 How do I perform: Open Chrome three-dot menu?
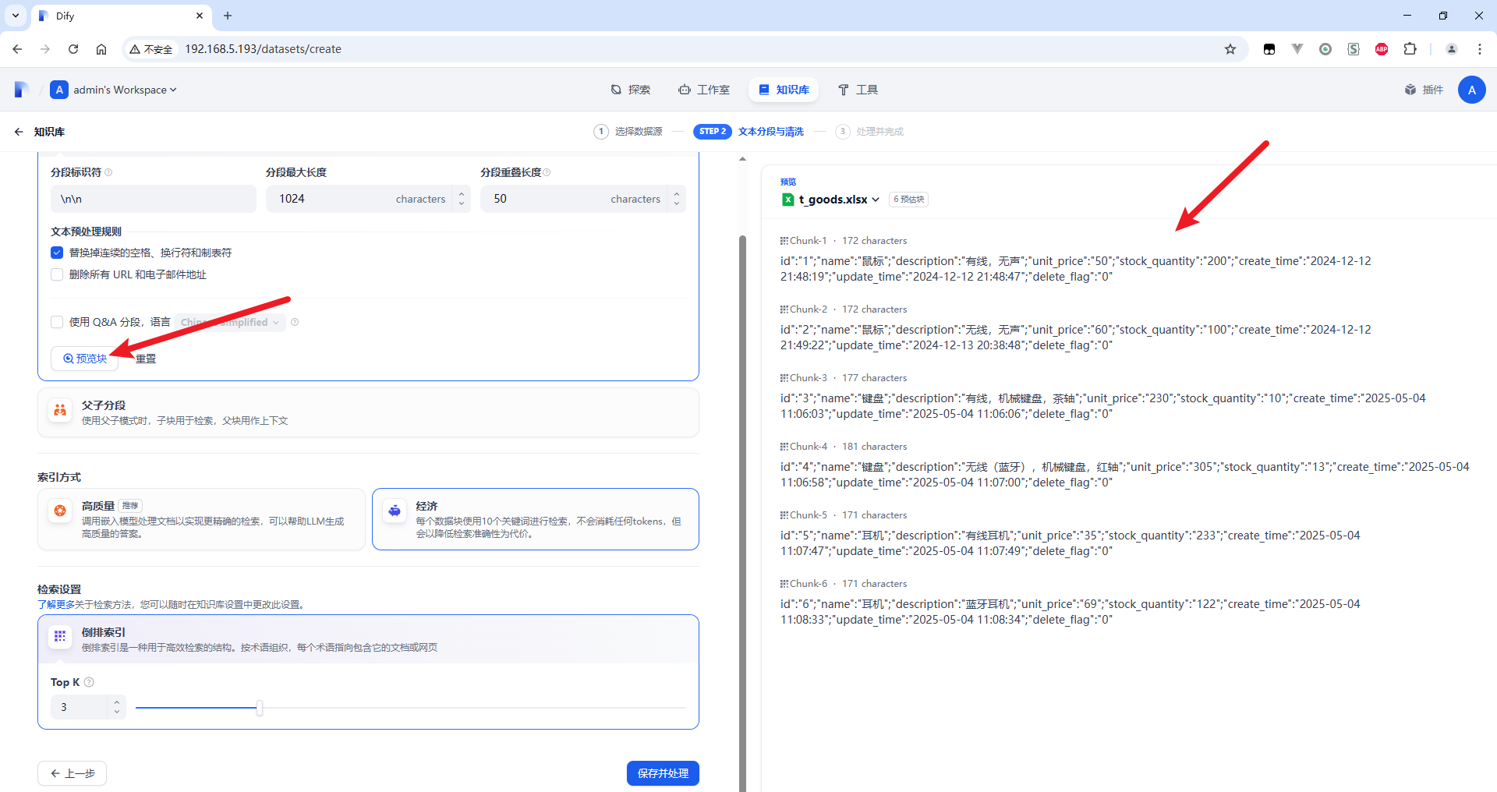tap(1480, 49)
